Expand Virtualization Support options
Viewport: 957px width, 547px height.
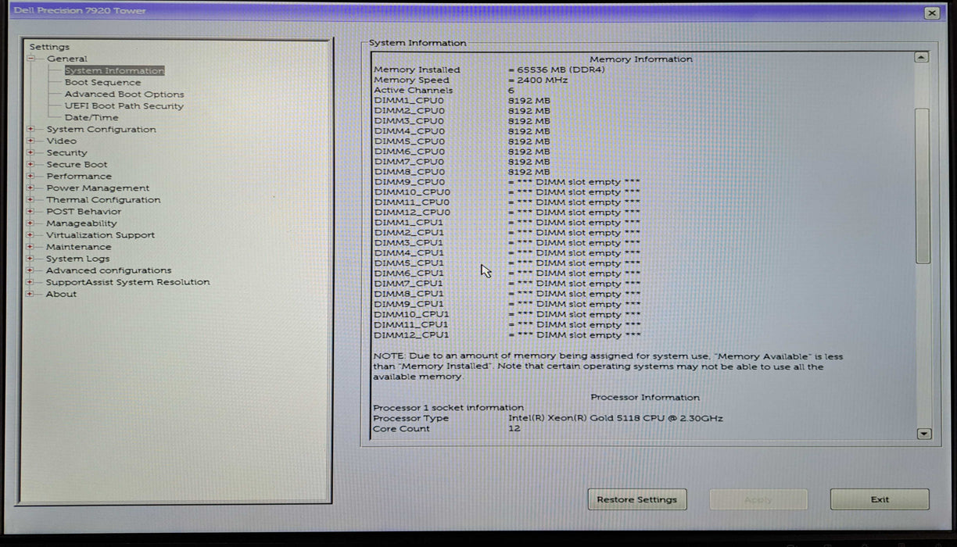pos(30,234)
